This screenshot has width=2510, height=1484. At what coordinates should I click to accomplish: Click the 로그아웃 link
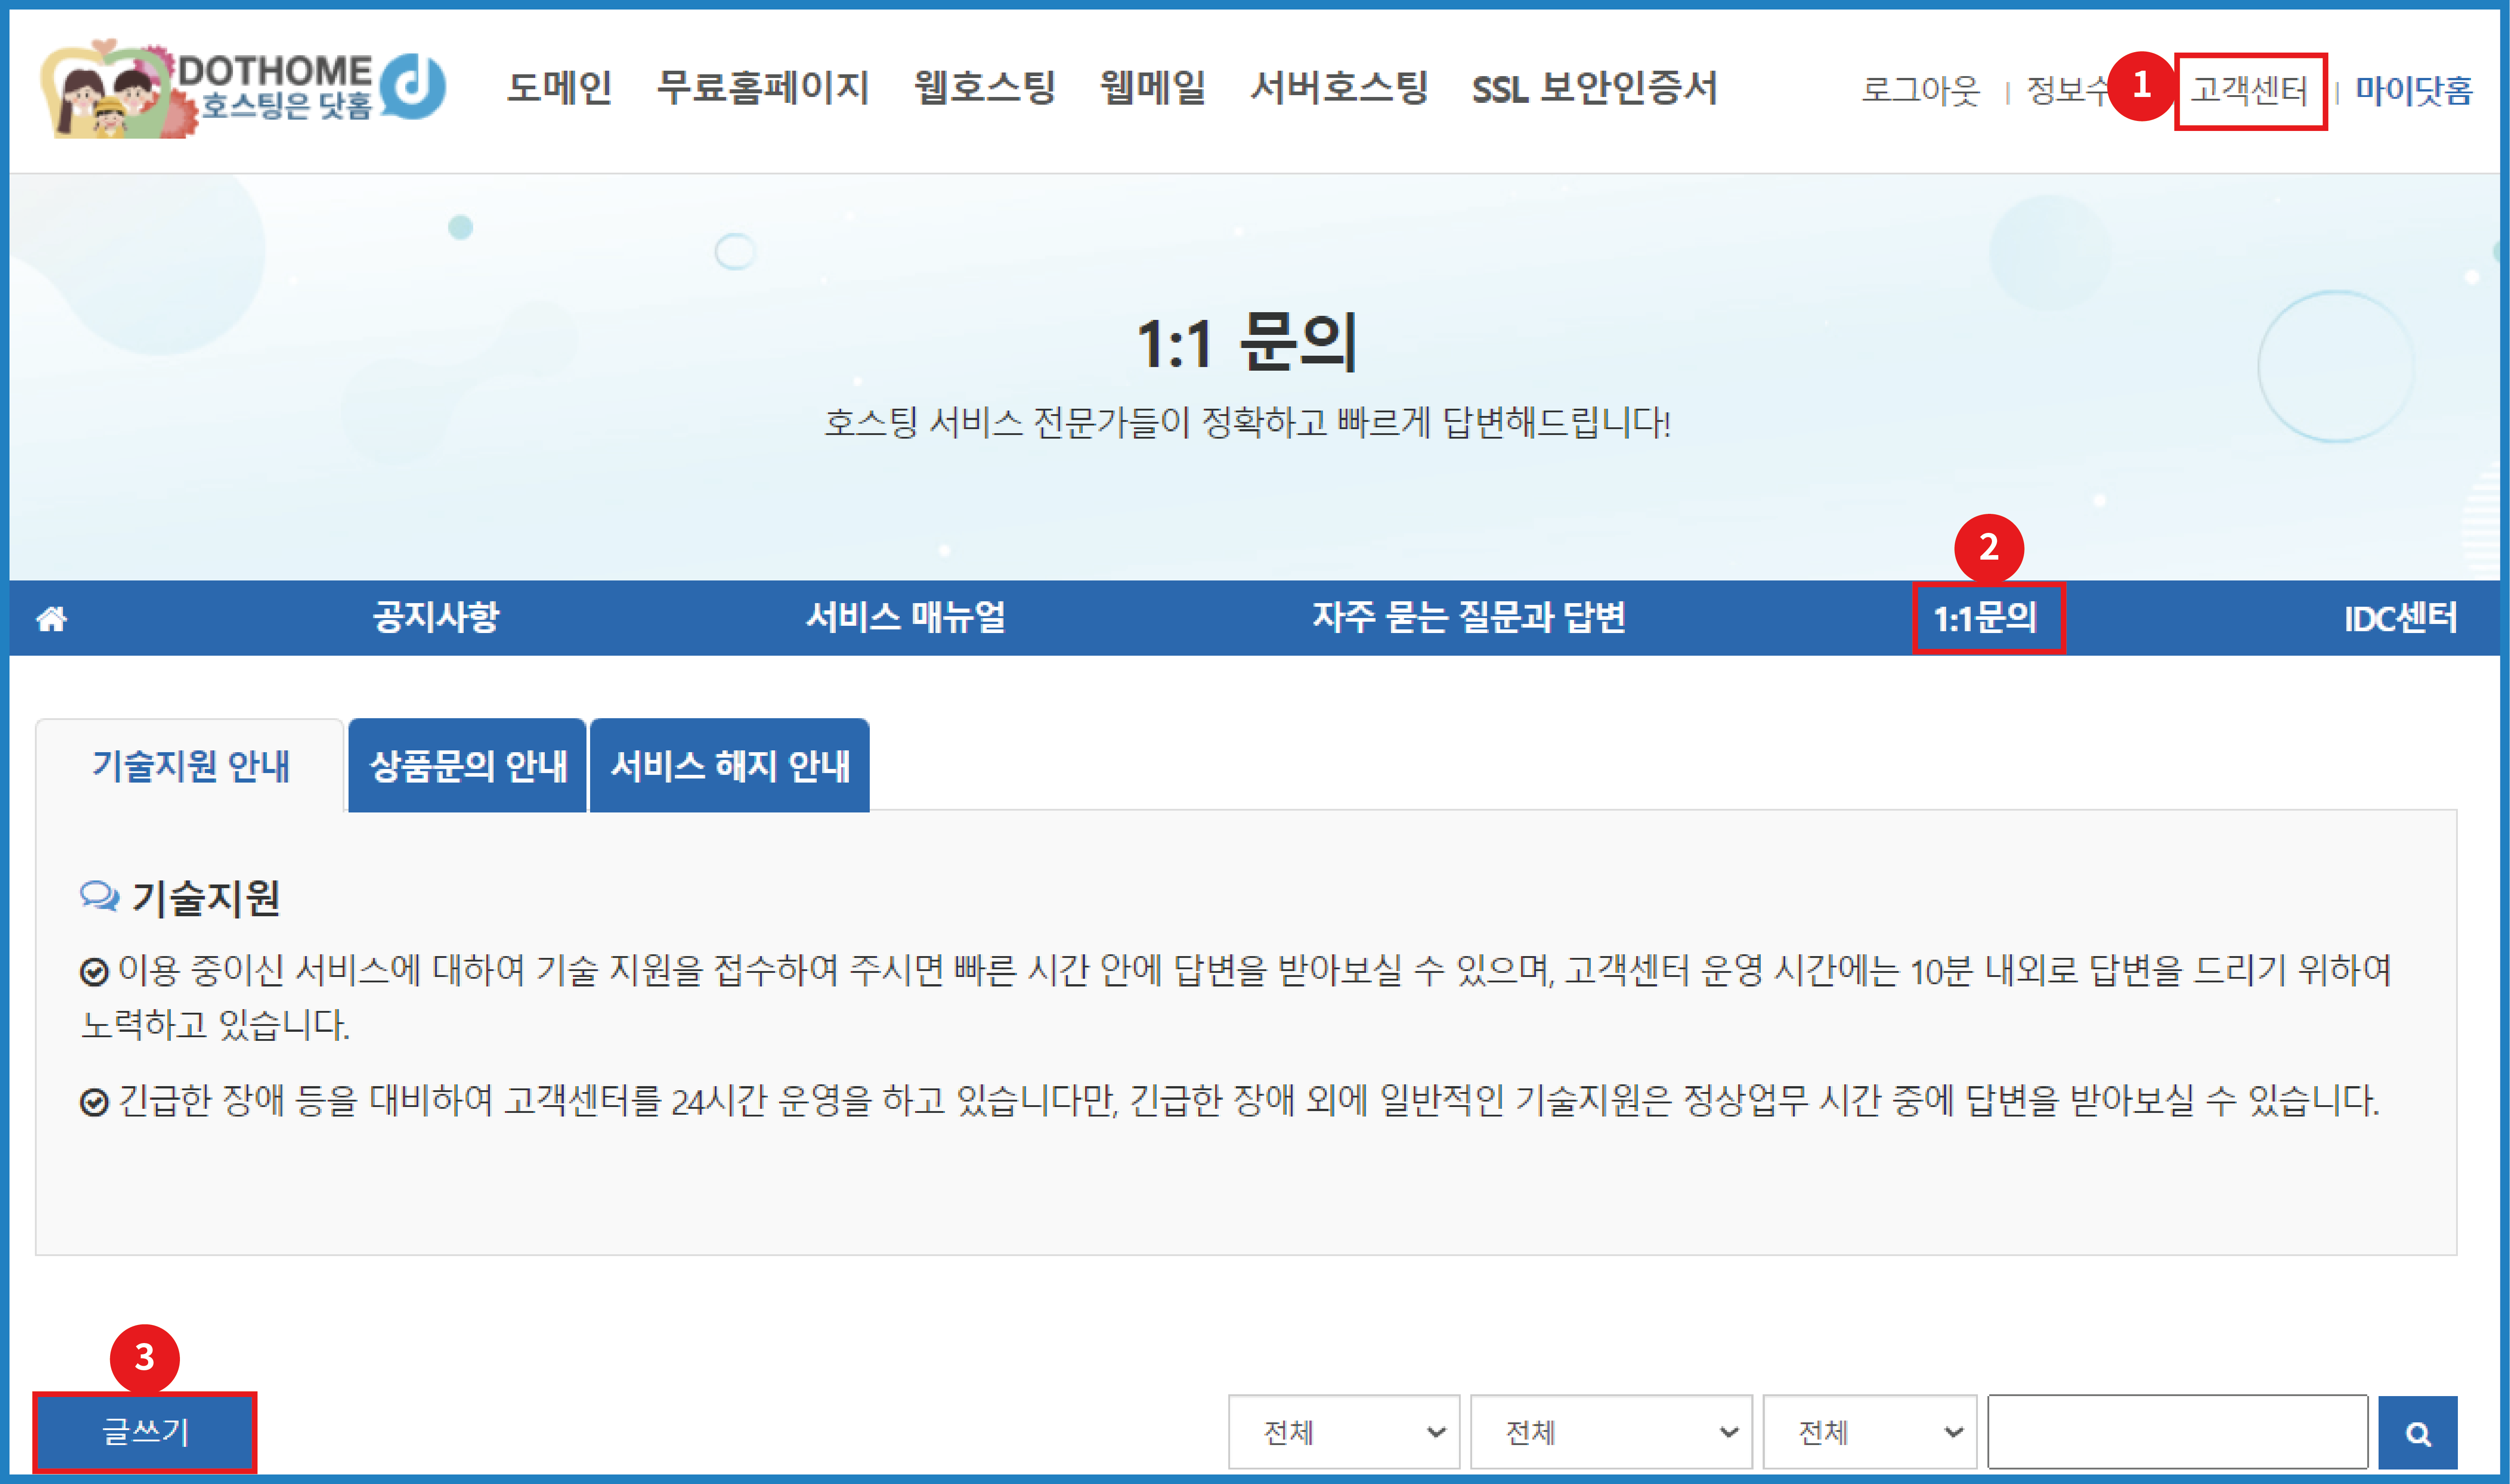(x=1919, y=91)
